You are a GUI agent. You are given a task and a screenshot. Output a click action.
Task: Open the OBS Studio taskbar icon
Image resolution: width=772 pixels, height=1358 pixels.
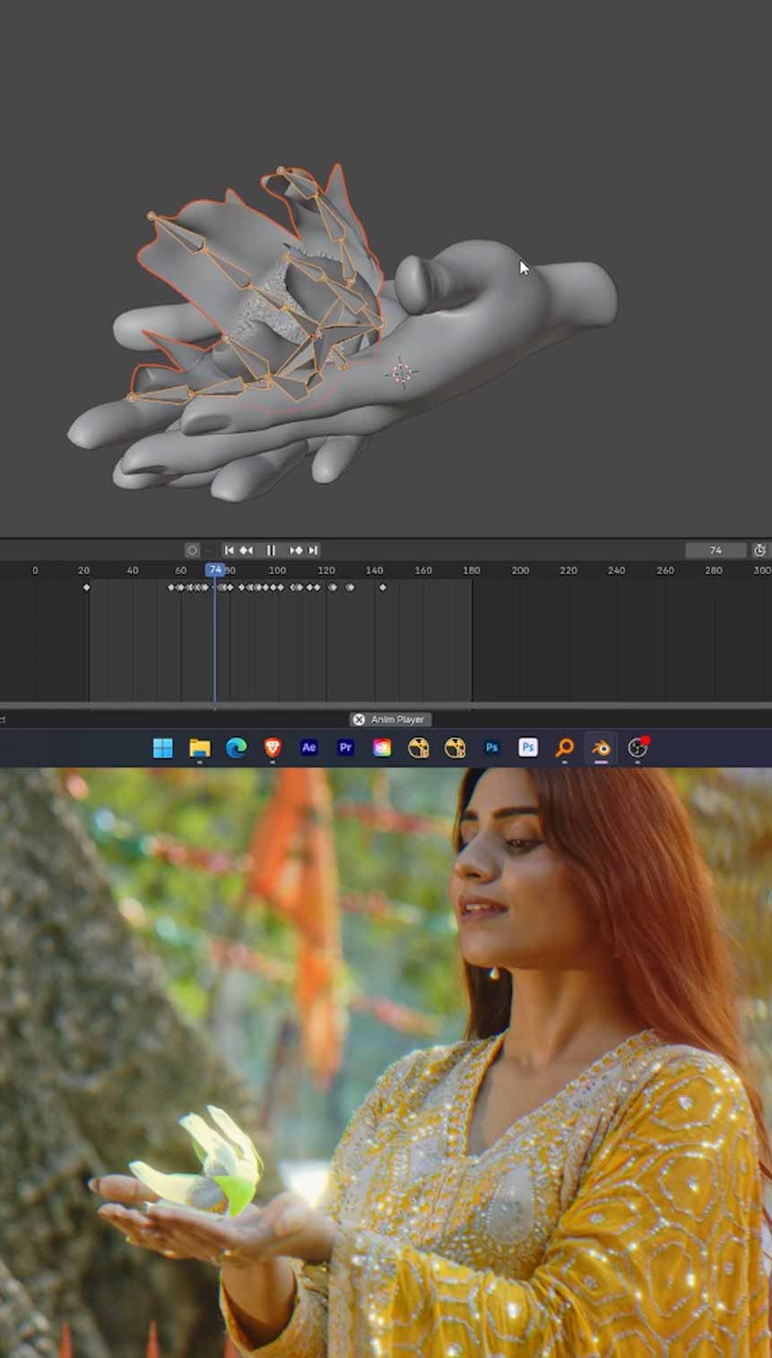638,748
